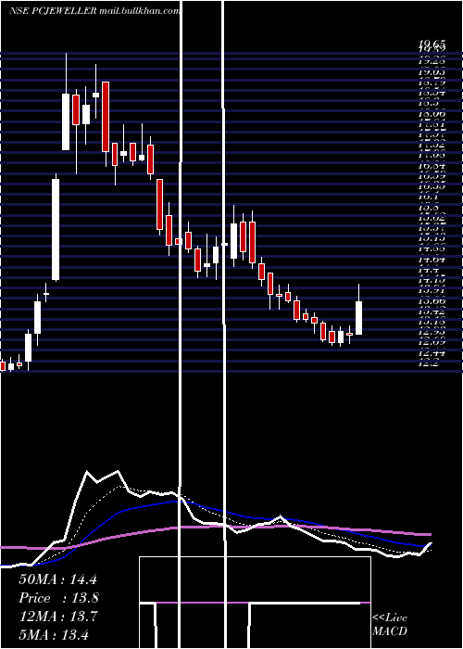Click the <<Live MACD label
Screen dimensions: 463x649
coord(390,625)
